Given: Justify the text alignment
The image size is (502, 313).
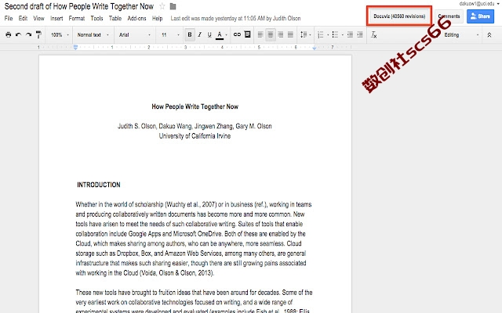Looking at the screenshot, I should click(x=290, y=34).
